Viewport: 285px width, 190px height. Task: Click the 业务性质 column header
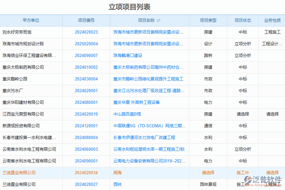point(272,21)
